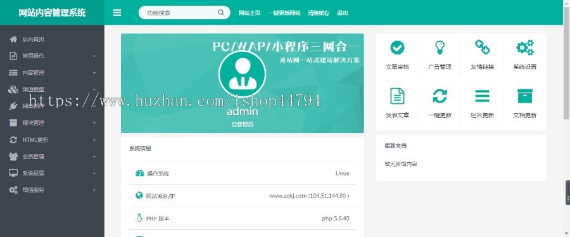Click the plug icon beside 辅助插件
The height and width of the screenshot is (237, 570).
[x=13, y=106]
